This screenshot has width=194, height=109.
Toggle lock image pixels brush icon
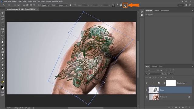(153, 78)
